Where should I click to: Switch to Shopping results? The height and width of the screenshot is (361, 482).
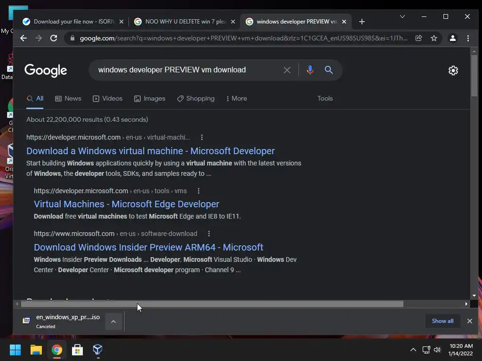tap(196, 99)
